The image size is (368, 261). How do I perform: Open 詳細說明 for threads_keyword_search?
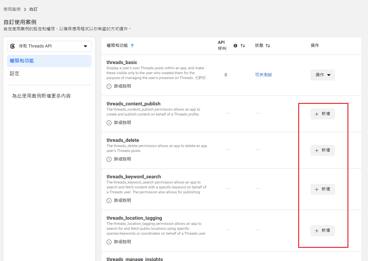(119, 201)
